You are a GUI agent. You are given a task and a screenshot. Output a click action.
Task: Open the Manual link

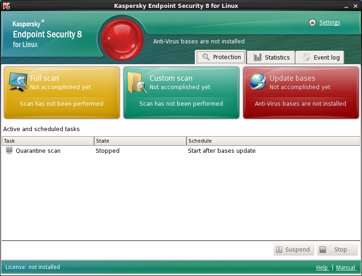(x=345, y=268)
